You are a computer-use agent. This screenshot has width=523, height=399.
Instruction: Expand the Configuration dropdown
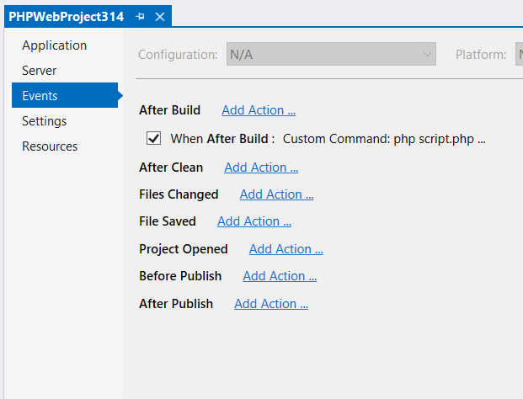coord(331,55)
